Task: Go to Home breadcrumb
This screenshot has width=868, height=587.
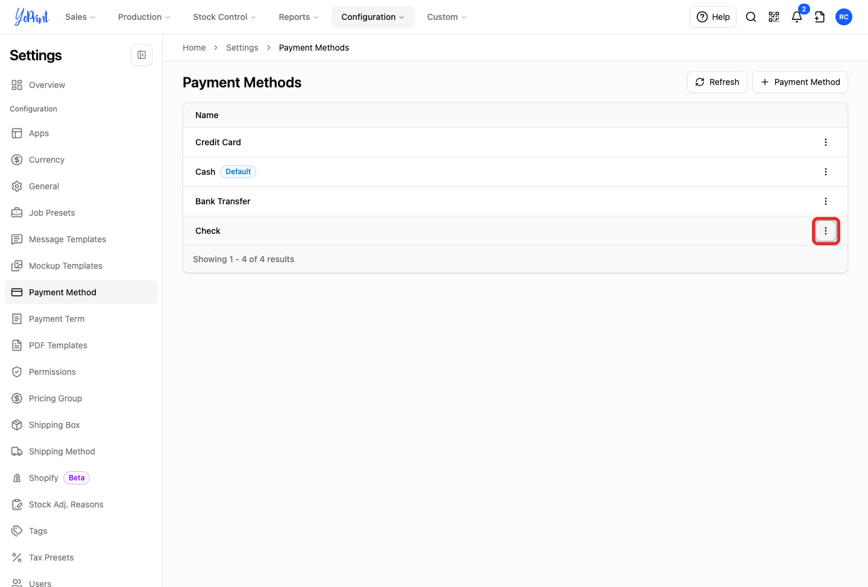Action: (x=194, y=48)
